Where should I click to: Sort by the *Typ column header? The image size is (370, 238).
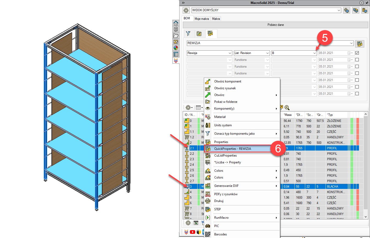[337, 115]
